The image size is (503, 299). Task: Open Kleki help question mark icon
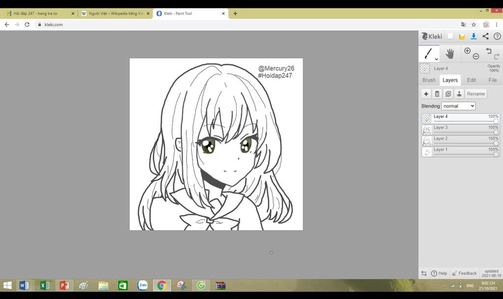(497, 36)
